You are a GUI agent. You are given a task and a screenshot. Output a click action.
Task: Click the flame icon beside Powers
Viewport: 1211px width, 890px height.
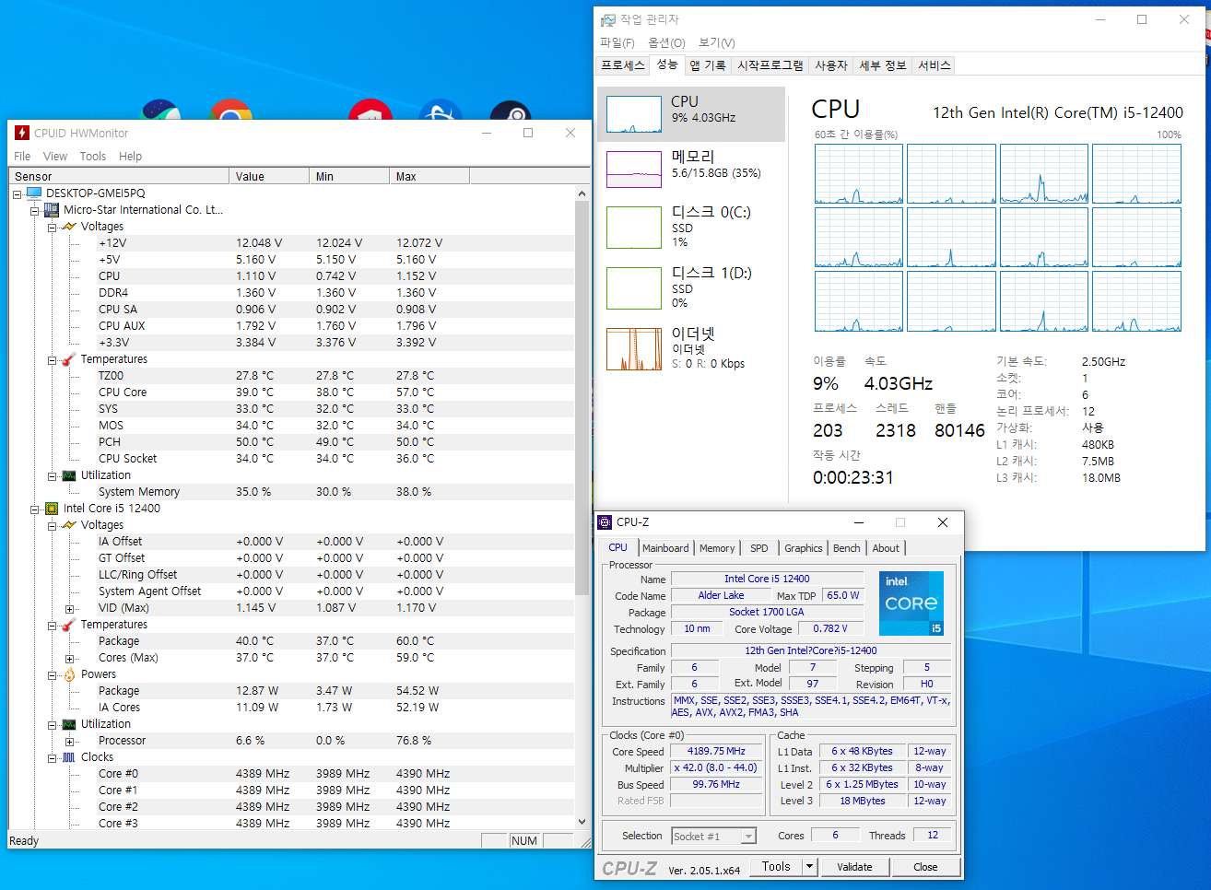69,674
